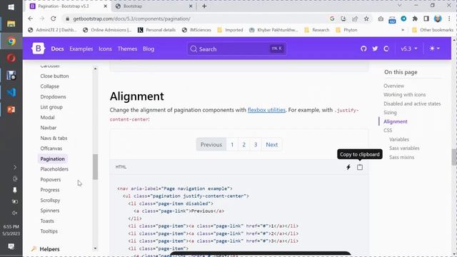Open File Explorer from taskbar

coord(11,24)
